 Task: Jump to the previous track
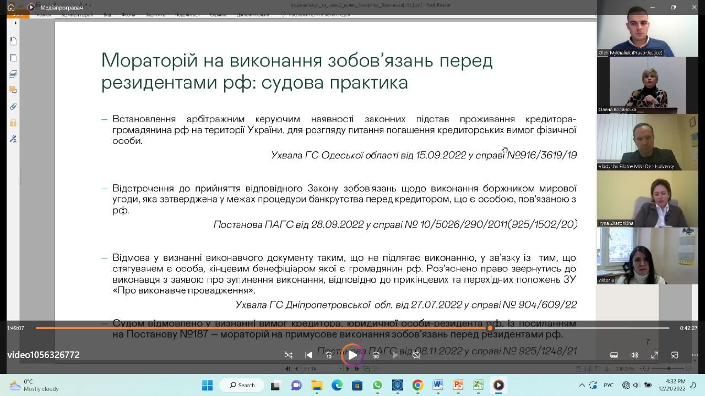308,355
